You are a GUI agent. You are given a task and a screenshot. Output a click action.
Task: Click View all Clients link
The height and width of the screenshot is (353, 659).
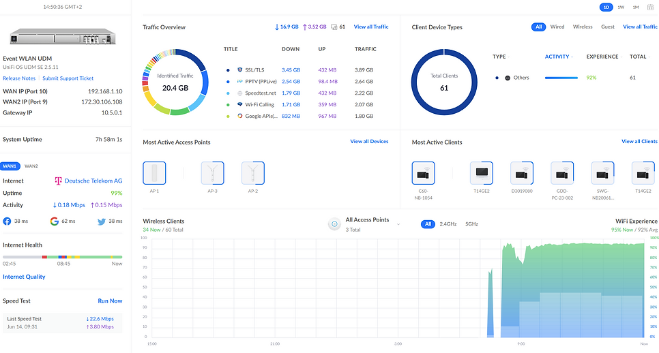pos(639,142)
